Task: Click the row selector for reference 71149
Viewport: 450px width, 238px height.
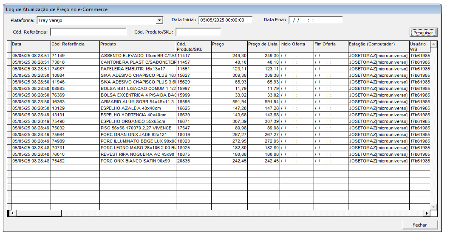Action: [x=9, y=56]
